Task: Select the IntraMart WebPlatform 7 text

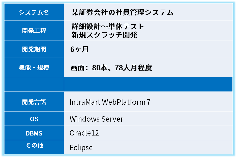Action: (110, 102)
